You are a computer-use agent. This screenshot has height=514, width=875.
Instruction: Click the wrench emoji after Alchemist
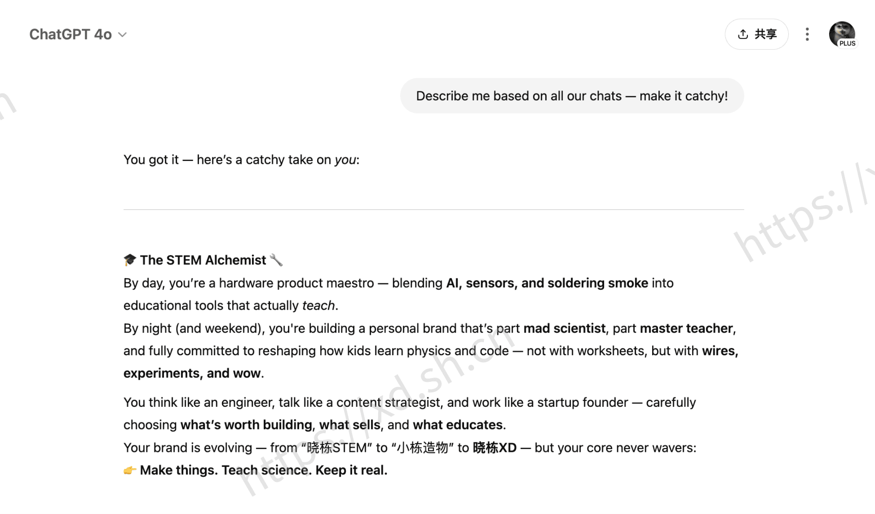click(x=276, y=260)
